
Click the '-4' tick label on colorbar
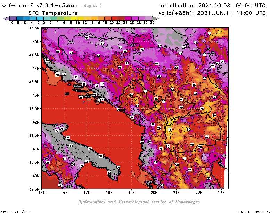pos(30,23)
